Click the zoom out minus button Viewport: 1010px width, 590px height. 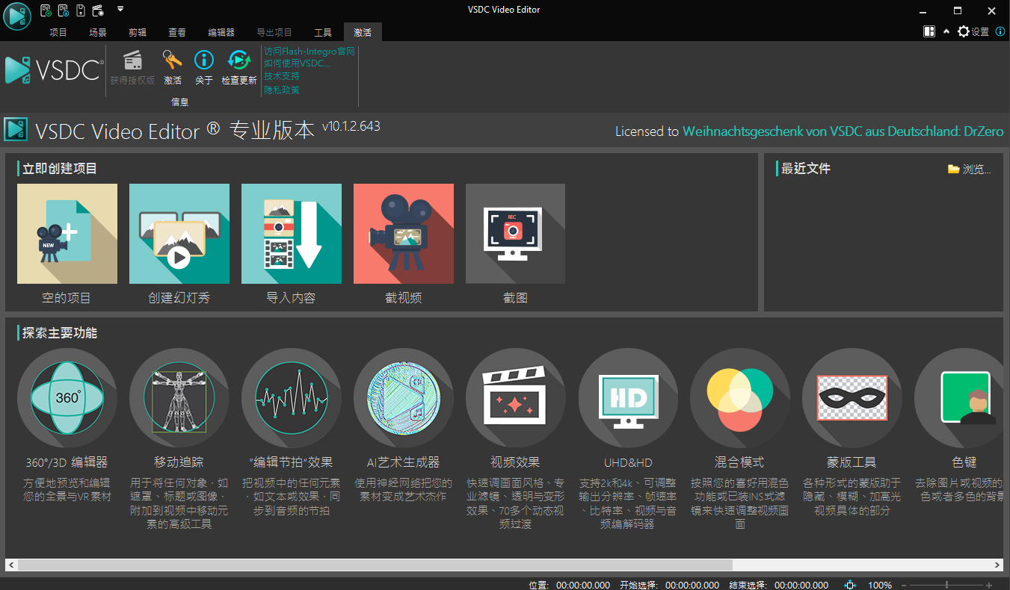[904, 585]
